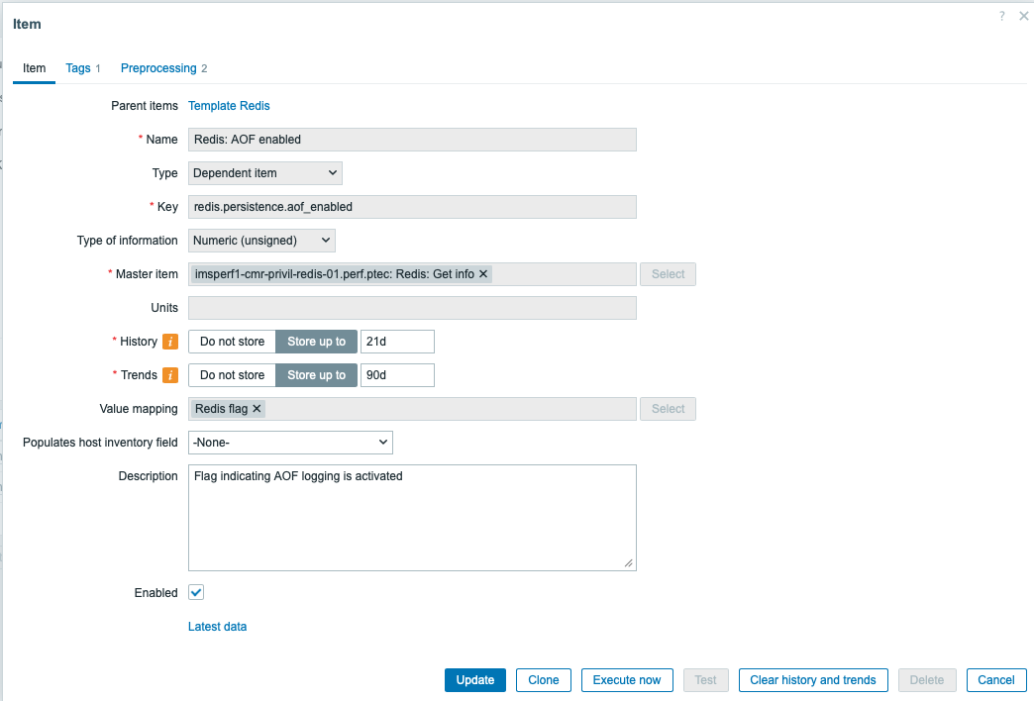Open the Template Redis parent link
Image resolution: width=1034 pixels, height=701 pixels.
tap(229, 106)
